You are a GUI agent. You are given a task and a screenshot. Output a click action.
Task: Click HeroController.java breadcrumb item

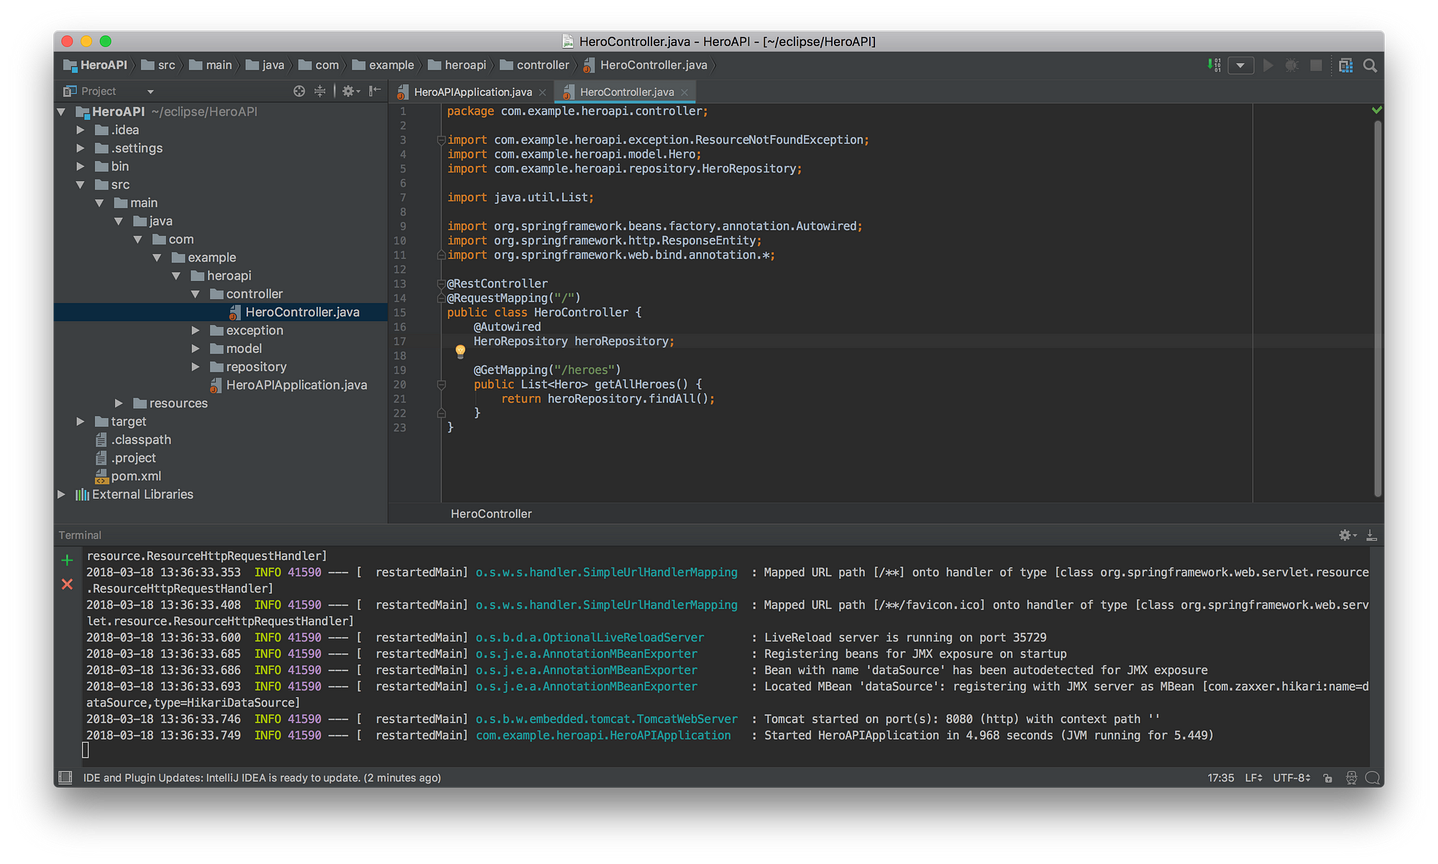tap(646, 65)
